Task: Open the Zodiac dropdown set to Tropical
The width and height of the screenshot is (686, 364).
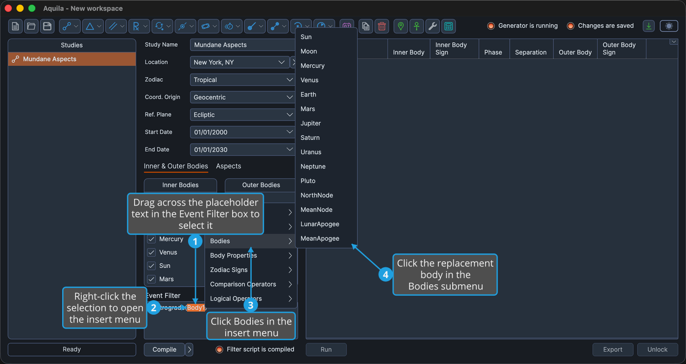Action: coord(243,80)
